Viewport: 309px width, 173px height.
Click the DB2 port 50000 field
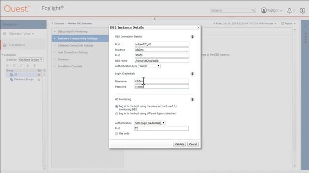(x=162, y=55)
